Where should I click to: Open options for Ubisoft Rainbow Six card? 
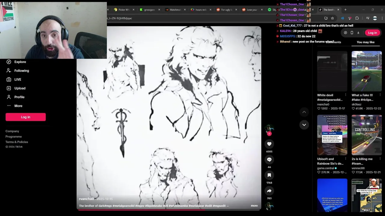click(345, 159)
